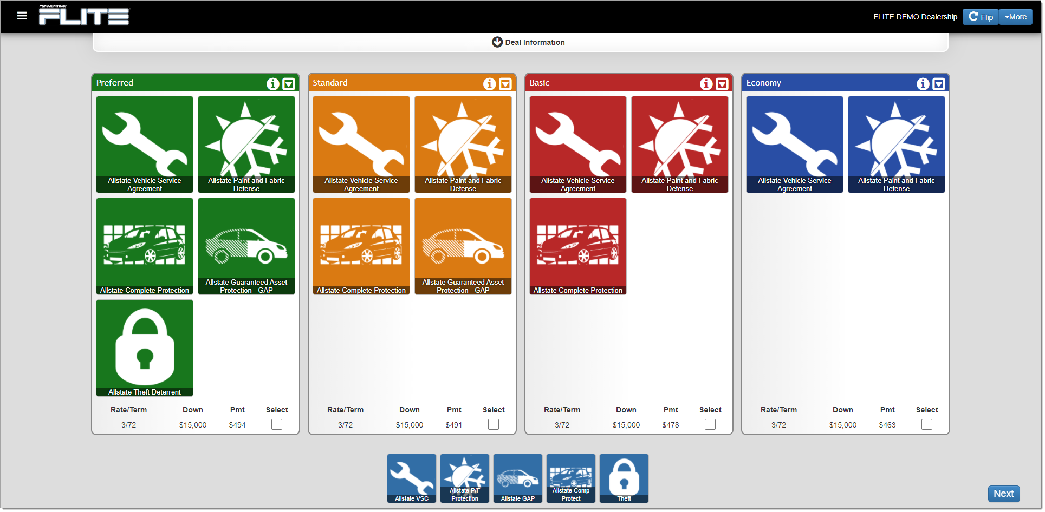Check the Preferred package Select checkbox
Image resolution: width=1045 pixels, height=512 pixels.
pyautogui.click(x=277, y=424)
